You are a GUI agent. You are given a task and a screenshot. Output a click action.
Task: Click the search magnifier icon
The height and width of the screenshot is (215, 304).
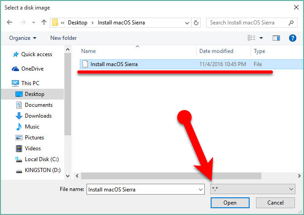(291, 23)
